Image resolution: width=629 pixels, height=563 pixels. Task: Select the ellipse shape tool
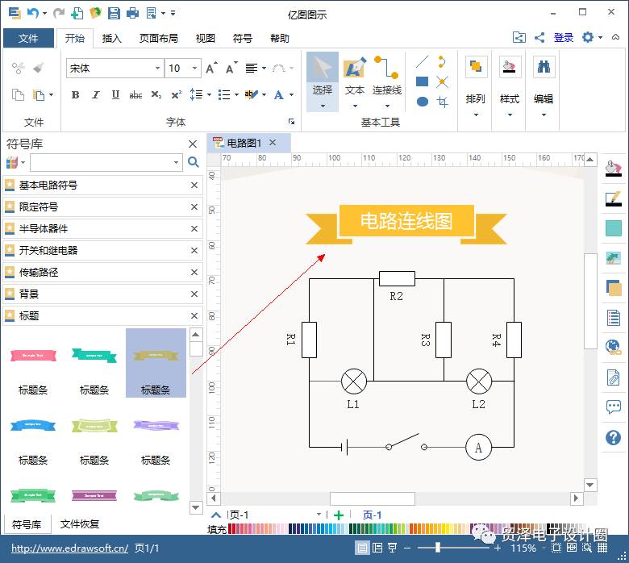[x=422, y=102]
